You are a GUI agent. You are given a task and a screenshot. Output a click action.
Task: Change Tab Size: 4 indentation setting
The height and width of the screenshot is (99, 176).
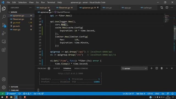click(141, 94)
